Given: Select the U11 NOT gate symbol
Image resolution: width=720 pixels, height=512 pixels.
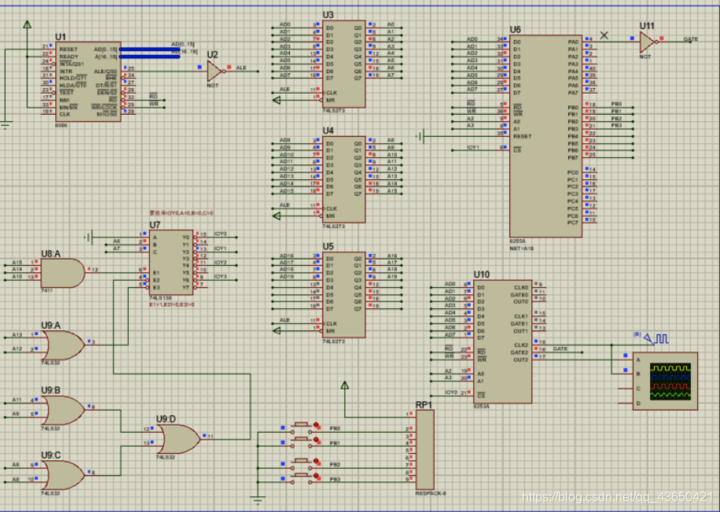Looking at the screenshot, I should click(648, 42).
